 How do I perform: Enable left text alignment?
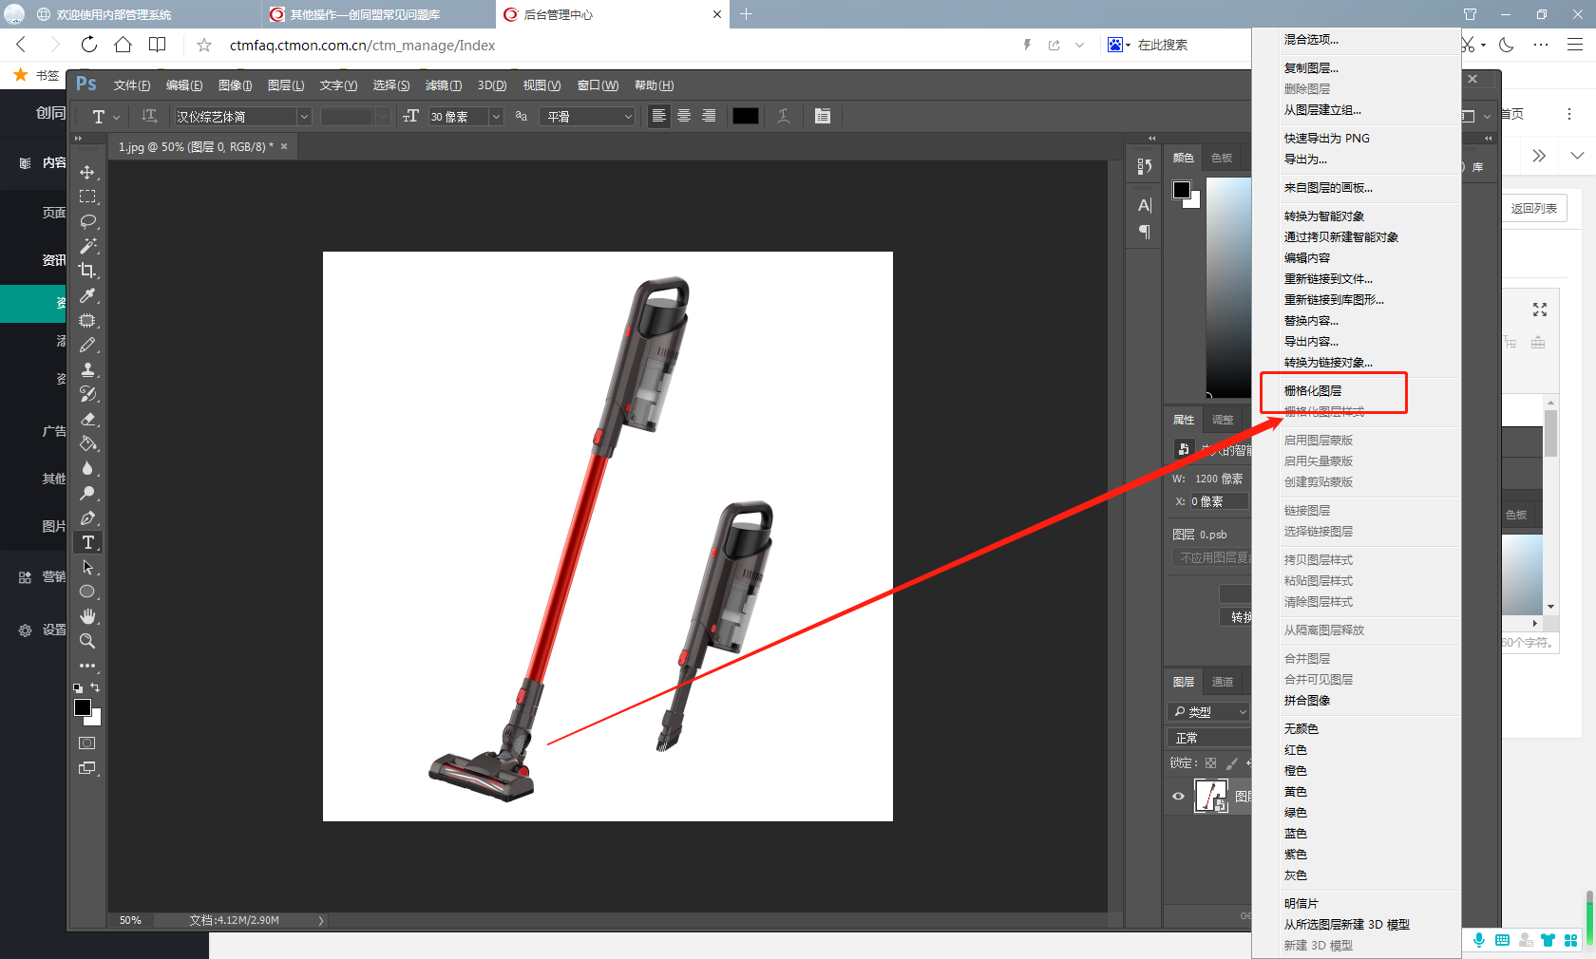click(658, 116)
